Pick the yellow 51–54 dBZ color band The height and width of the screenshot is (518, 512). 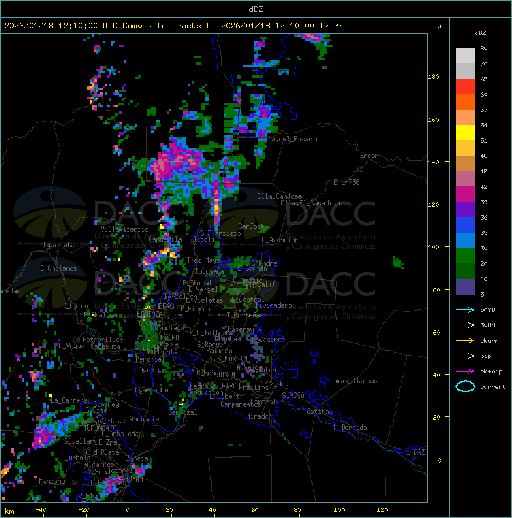pos(465,132)
